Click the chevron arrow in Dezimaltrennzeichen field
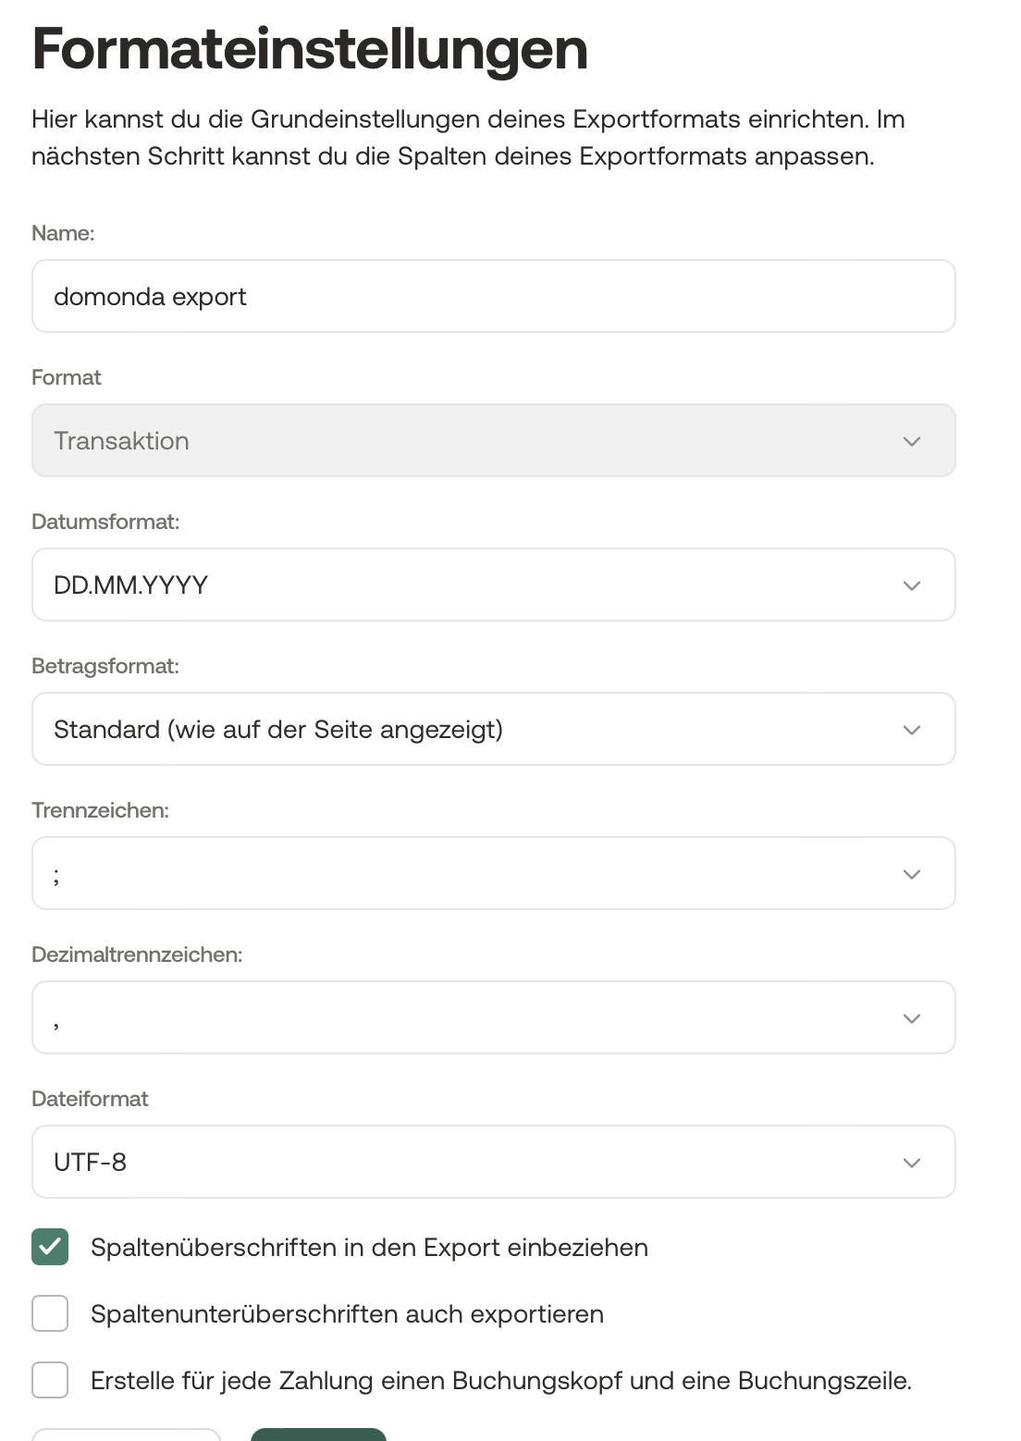 [x=911, y=1018]
